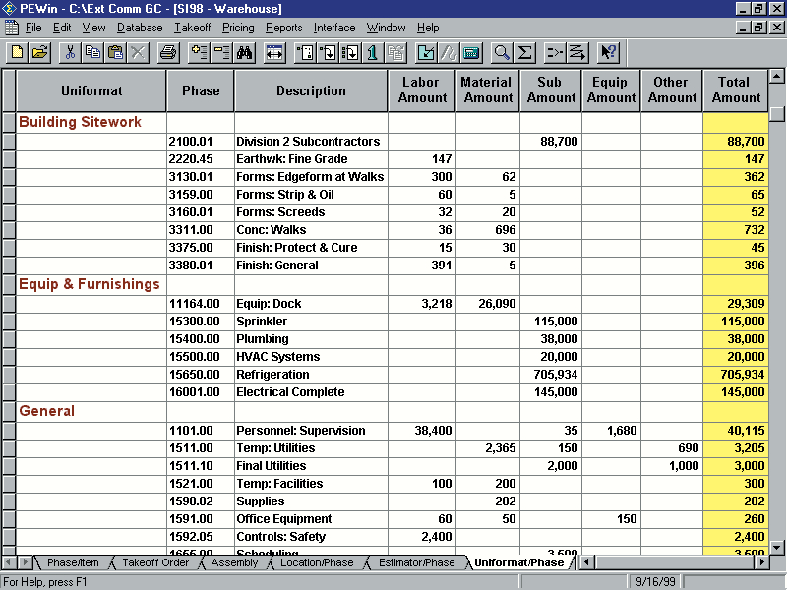Image resolution: width=787 pixels, height=590 pixels.
Task: Open the Pricing menu
Action: point(238,28)
